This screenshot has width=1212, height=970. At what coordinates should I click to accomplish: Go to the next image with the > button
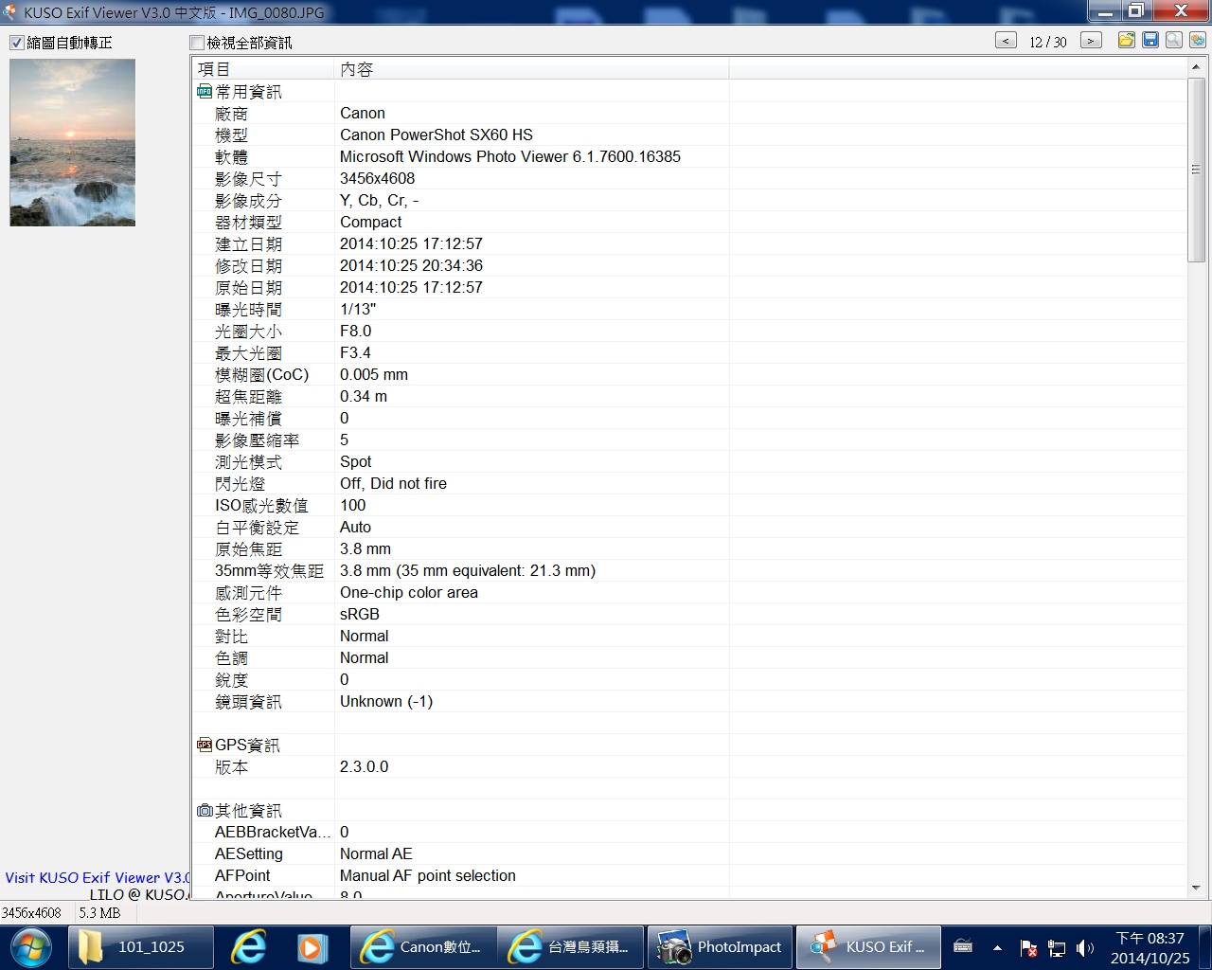pyautogui.click(x=1091, y=41)
